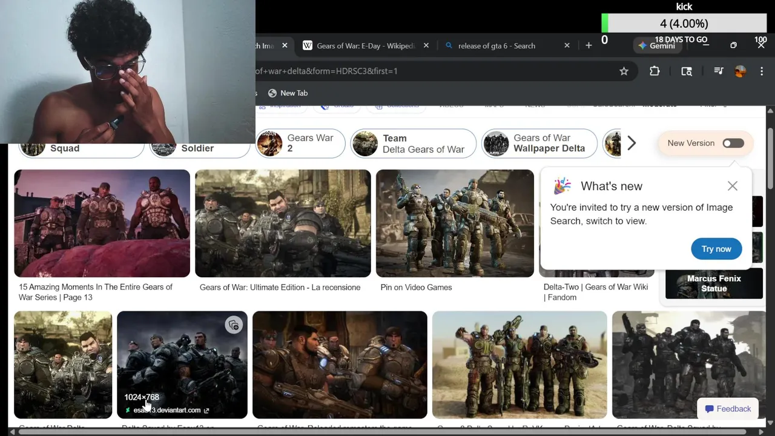
Task: Toggle the New Version switch
Action: 733,143
